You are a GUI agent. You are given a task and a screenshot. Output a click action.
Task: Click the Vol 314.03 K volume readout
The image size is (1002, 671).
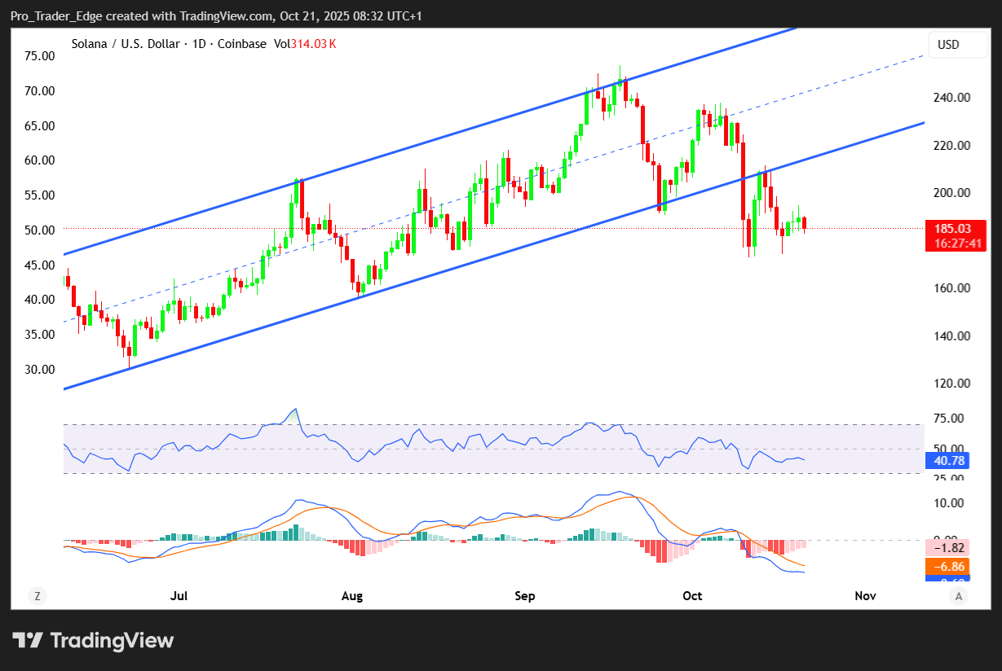tap(306, 44)
